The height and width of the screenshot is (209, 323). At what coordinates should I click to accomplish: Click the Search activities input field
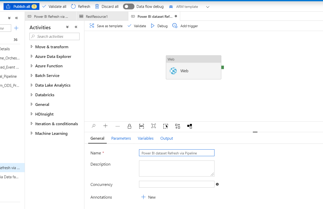(55, 37)
